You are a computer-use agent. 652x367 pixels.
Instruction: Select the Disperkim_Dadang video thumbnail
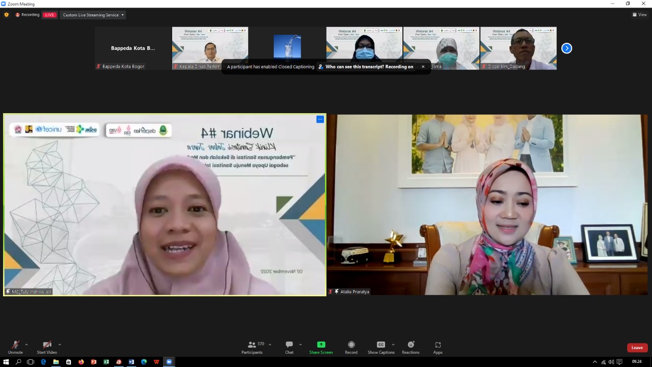point(518,48)
